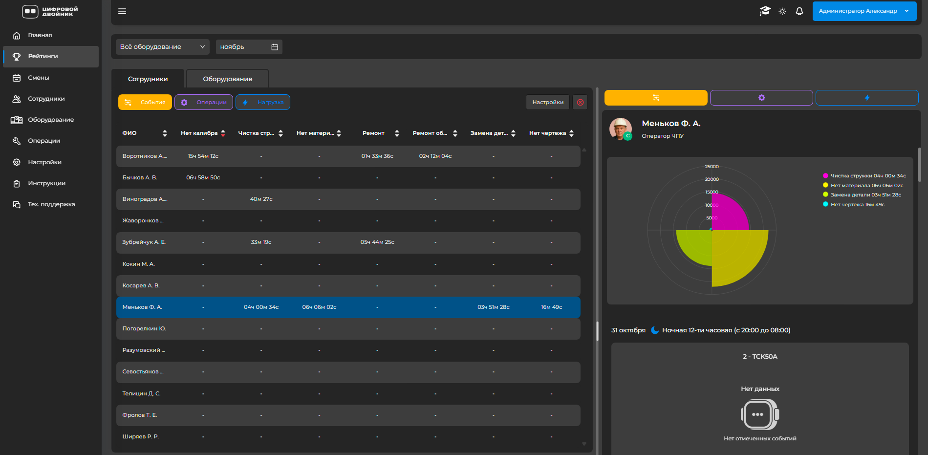Open calendar icon in month field
Viewport: 928px width, 455px height.
(275, 47)
